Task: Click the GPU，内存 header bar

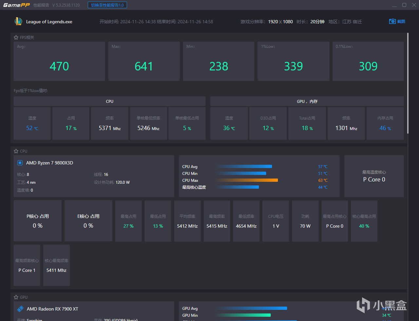Action: click(x=307, y=101)
